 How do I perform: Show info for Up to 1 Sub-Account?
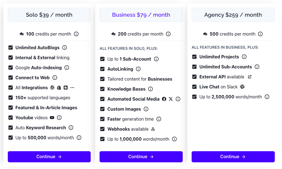click(156, 59)
